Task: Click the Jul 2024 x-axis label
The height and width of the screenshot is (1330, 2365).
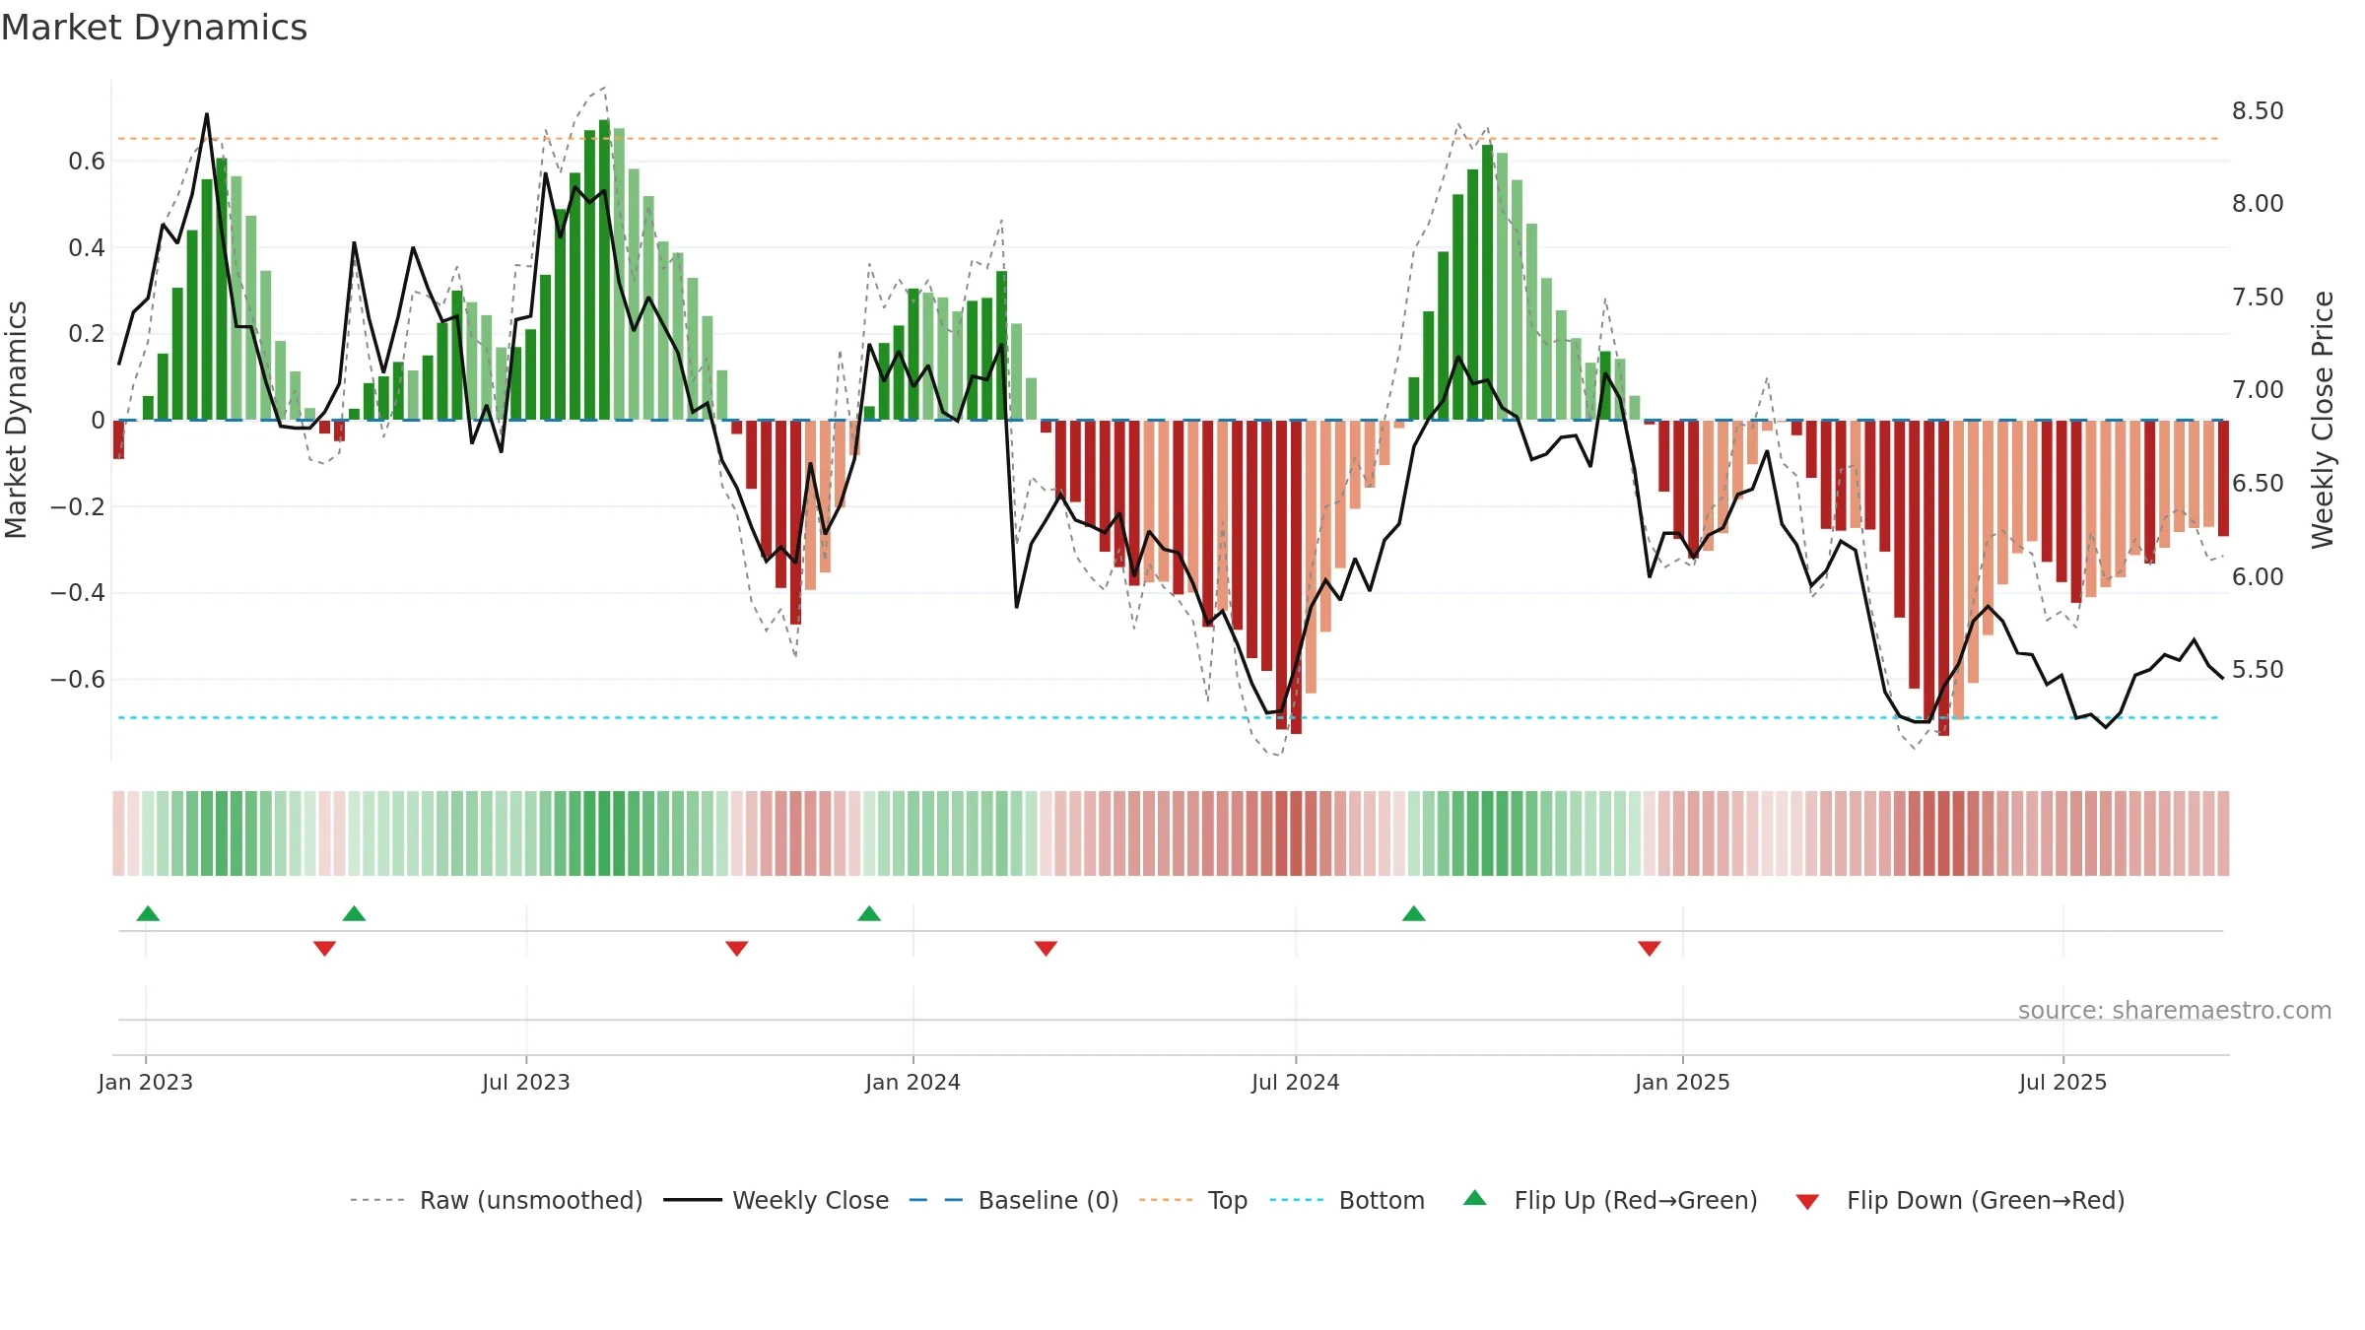Action: point(1296,1082)
